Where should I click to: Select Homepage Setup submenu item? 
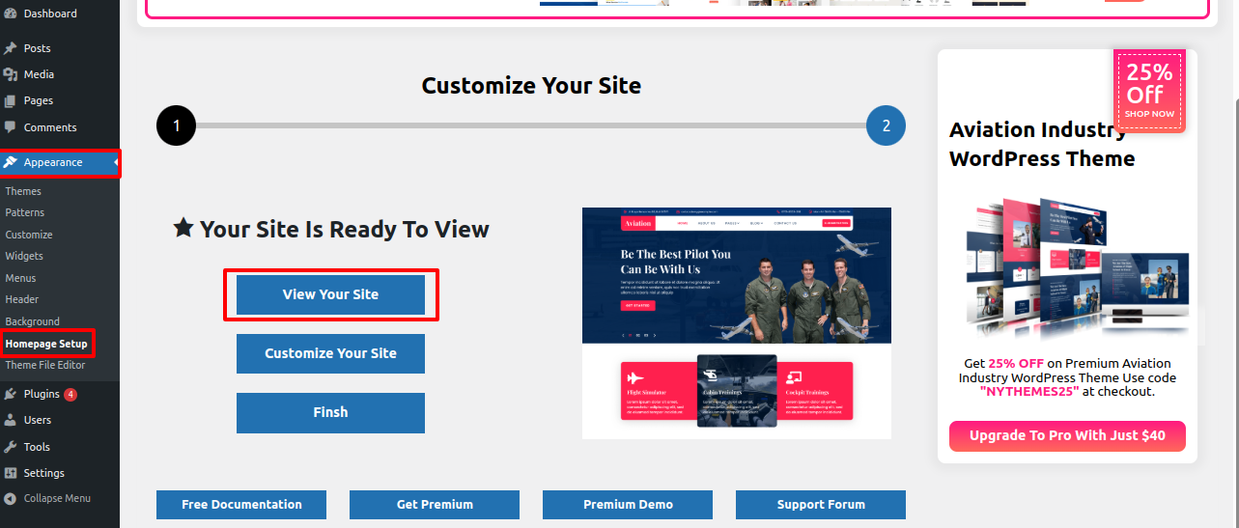click(46, 344)
